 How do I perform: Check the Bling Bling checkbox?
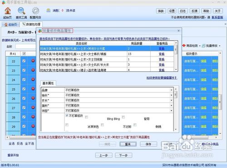click(87, 117)
